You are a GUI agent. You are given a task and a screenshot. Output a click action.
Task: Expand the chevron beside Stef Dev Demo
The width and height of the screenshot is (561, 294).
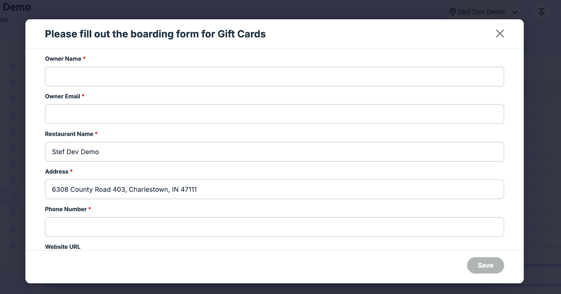(515, 13)
